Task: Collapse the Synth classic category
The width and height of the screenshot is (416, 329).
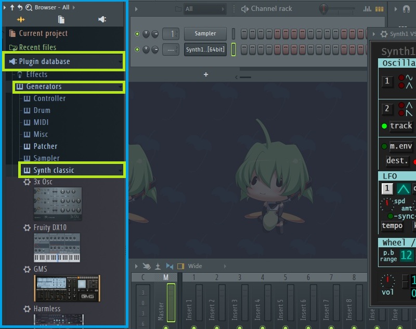Action: click(x=72, y=170)
